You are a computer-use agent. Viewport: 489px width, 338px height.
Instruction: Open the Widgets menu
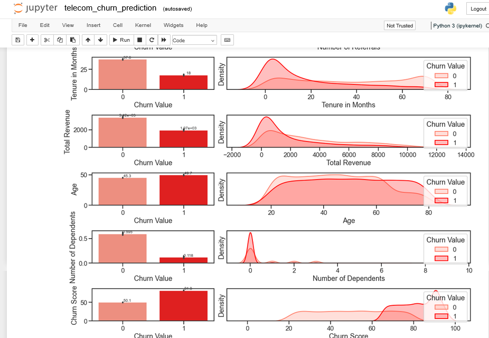pos(173,25)
